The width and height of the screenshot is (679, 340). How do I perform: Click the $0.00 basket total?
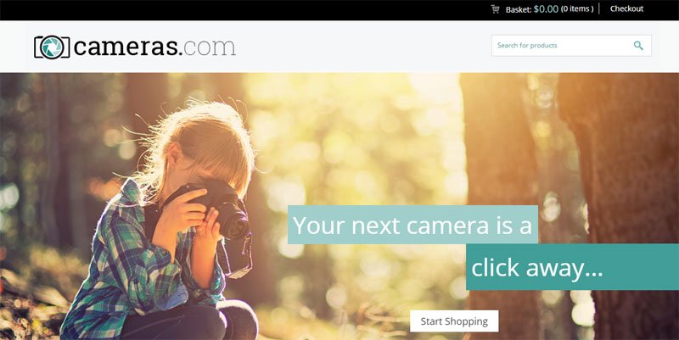[x=546, y=9]
